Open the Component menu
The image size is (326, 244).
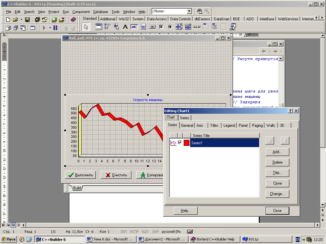[81, 12]
